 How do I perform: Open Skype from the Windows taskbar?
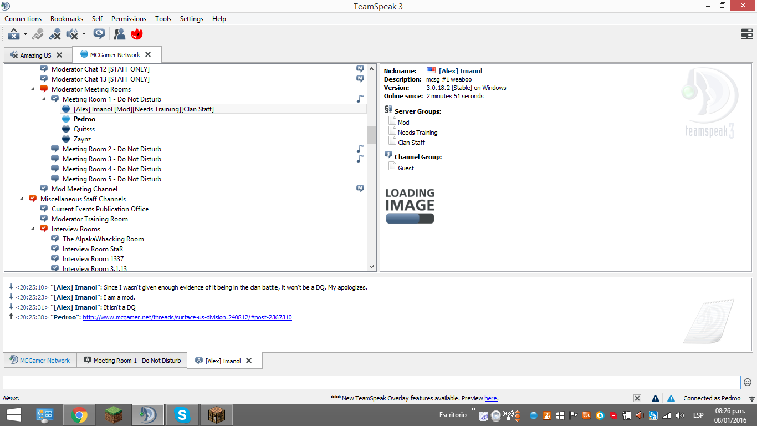(x=182, y=415)
